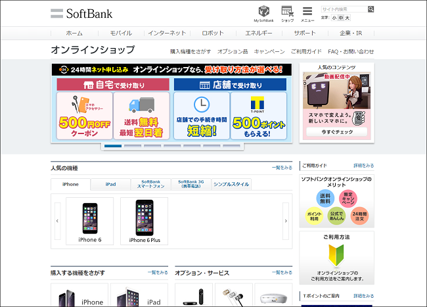Set text size to medium (中)
The image size is (427, 307).
(341, 18)
